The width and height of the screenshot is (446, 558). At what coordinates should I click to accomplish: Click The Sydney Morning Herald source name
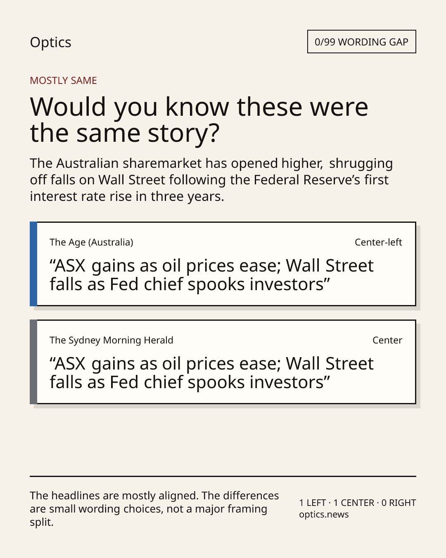(111, 340)
